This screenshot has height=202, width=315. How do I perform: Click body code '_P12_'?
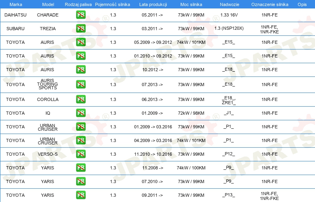point(229,154)
